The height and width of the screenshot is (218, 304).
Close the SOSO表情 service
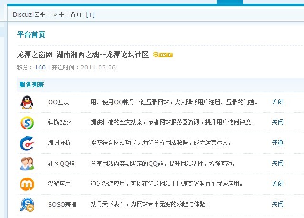point(277,204)
